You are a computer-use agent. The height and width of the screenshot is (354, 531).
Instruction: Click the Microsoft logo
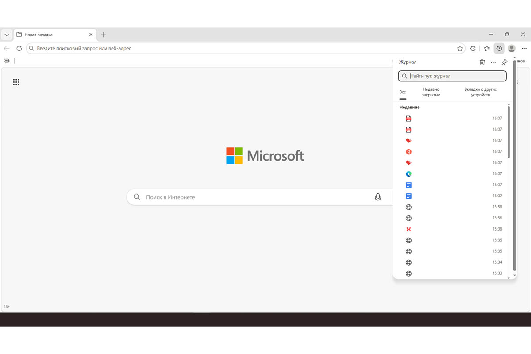point(265,156)
